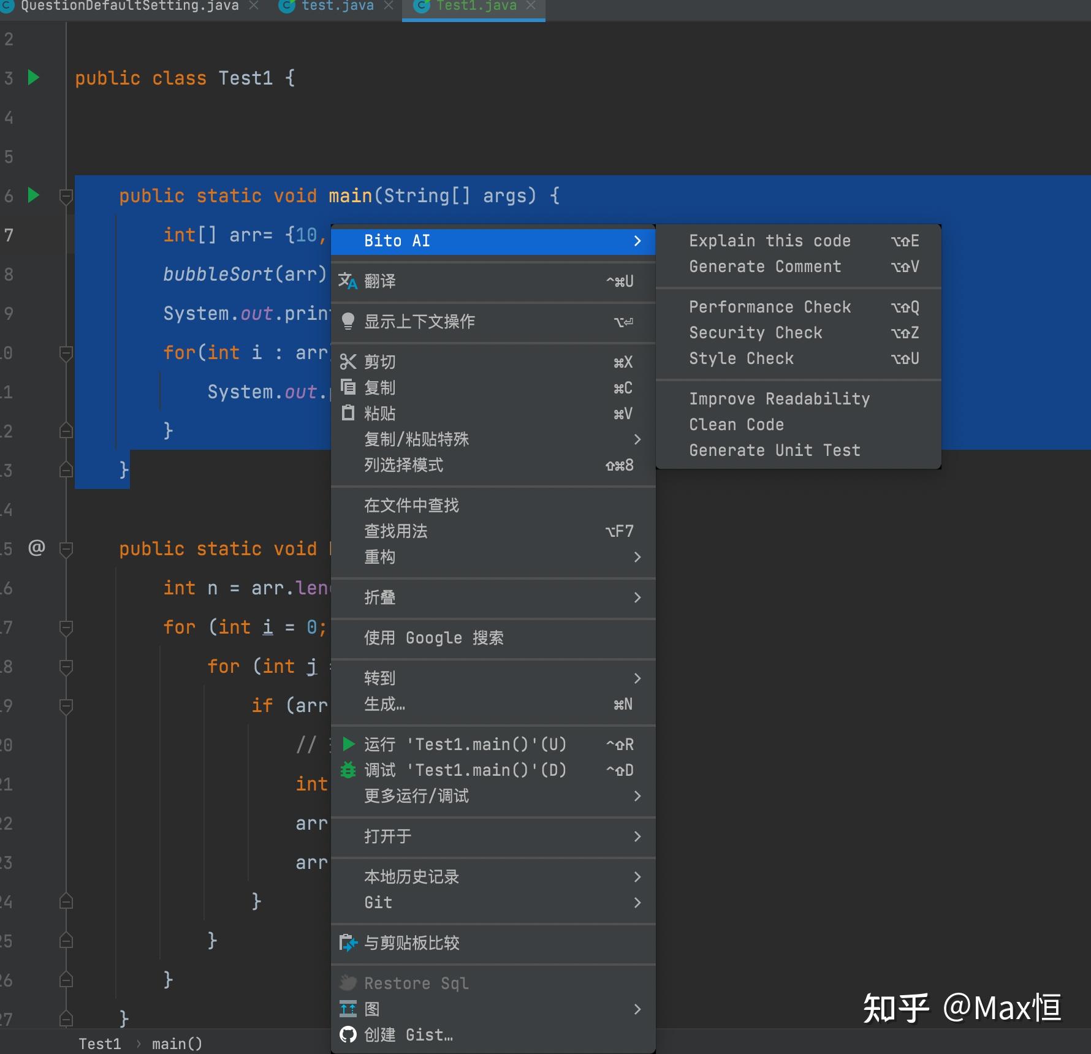This screenshot has width=1091, height=1054.
Task: Click the closing fold marker at line 27 gutter
Action: click(66, 1018)
